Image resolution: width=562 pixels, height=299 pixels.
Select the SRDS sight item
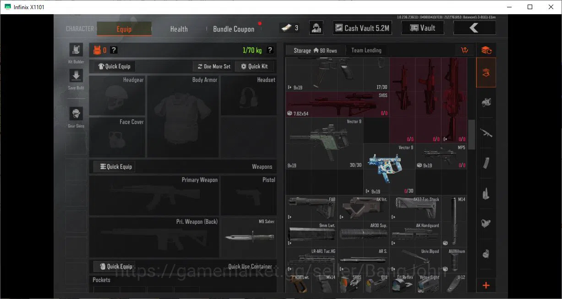pyautogui.click(x=351, y=283)
